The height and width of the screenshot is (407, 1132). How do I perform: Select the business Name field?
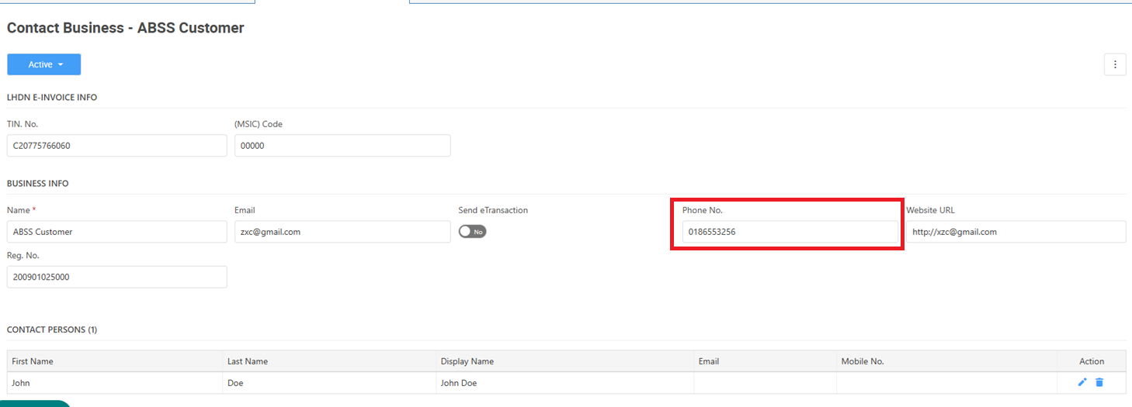(x=117, y=232)
